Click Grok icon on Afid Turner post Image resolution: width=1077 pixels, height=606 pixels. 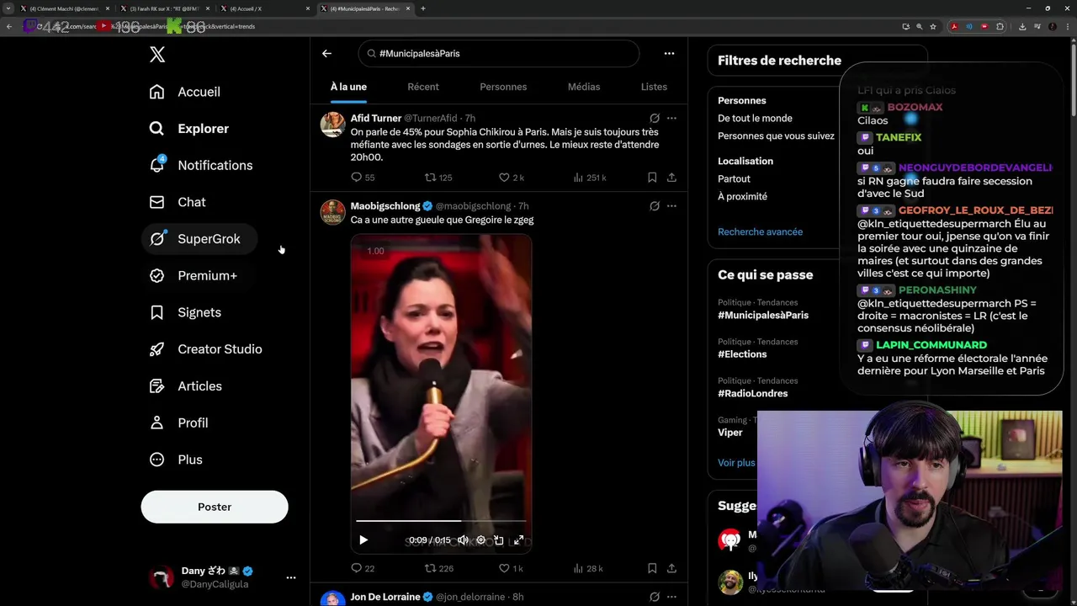[655, 118]
